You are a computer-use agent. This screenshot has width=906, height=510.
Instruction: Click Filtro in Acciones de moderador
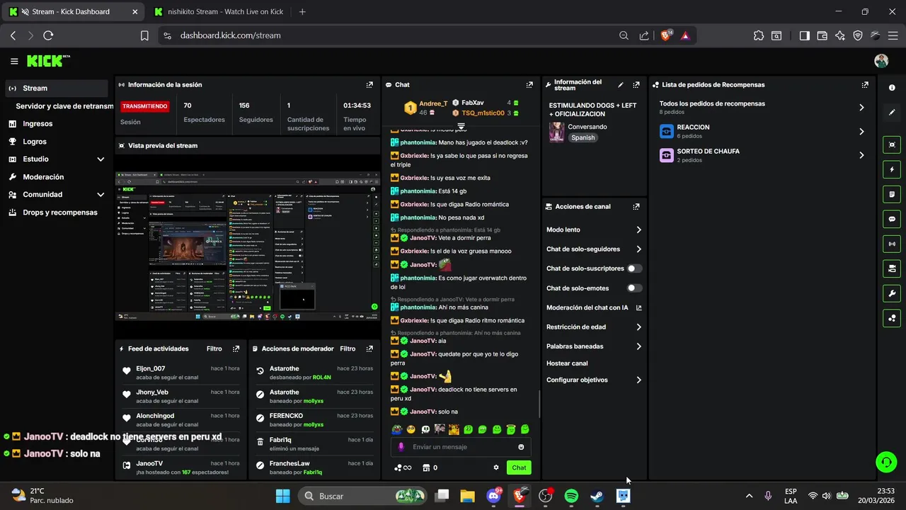point(348,348)
